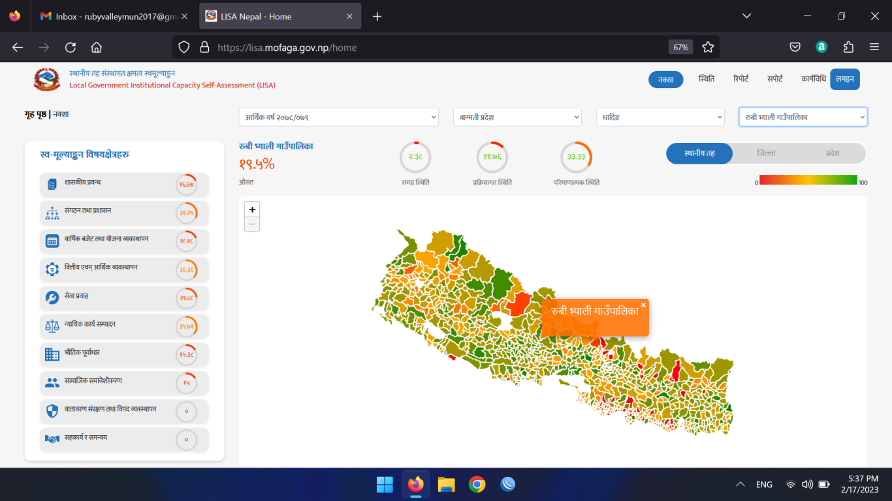Click the tracking protection shield icon
892x501 pixels.
click(x=184, y=47)
